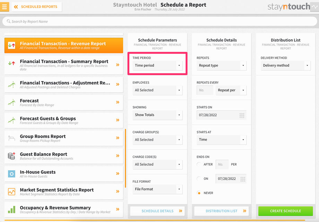319x222 pixels.
Task: Click the Distribution List button
Action: (x=222, y=211)
